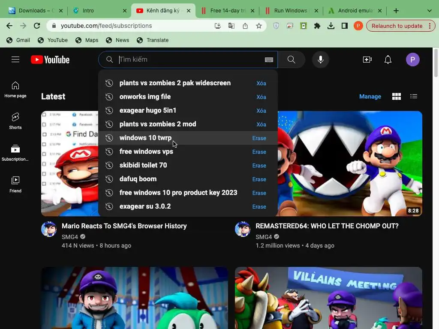Screen dimensions: 439x329
Task: Open Chrome three-dot menu
Action: click(430, 26)
